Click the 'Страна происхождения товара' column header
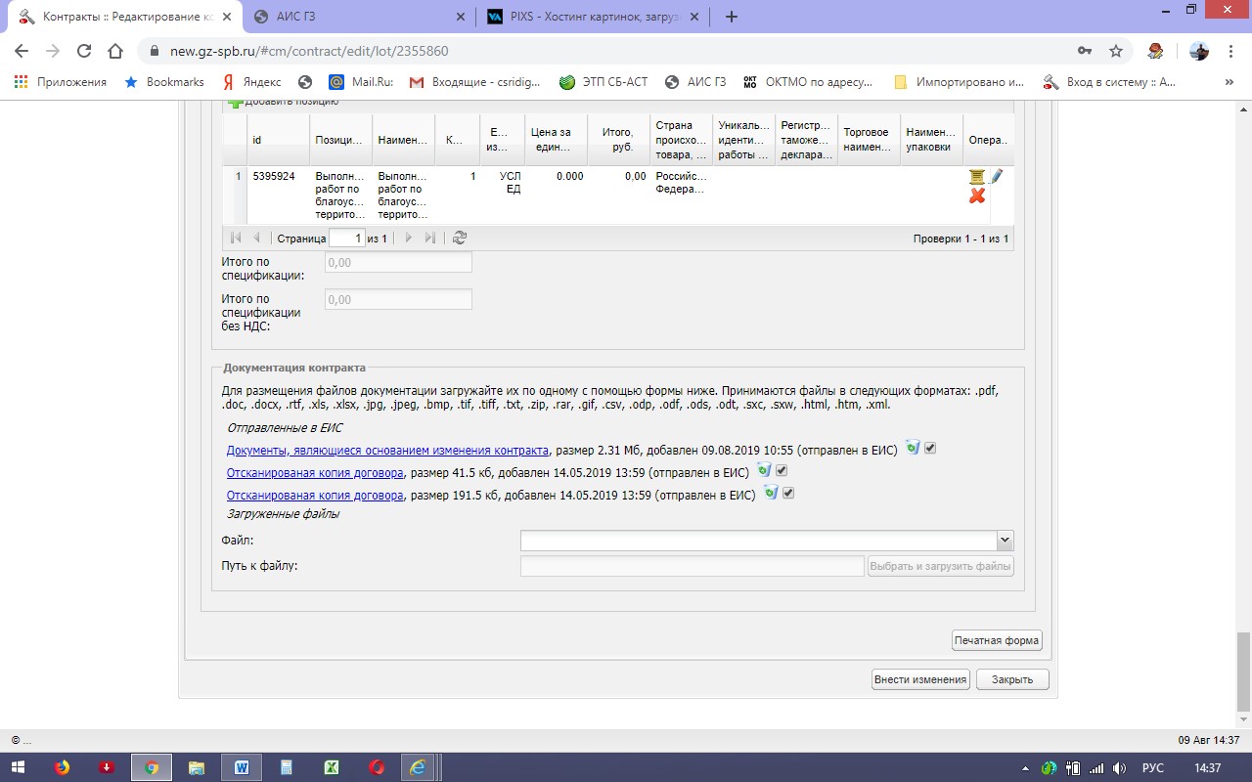 click(x=681, y=140)
